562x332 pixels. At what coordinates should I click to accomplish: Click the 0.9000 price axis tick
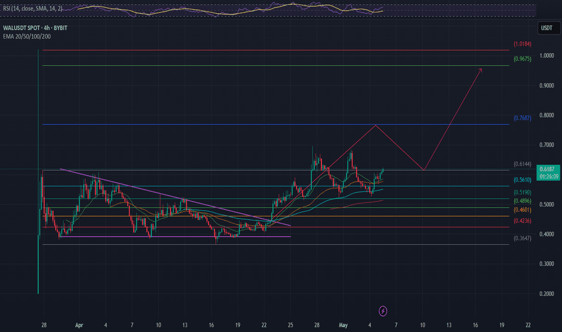pyautogui.click(x=546, y=86)
